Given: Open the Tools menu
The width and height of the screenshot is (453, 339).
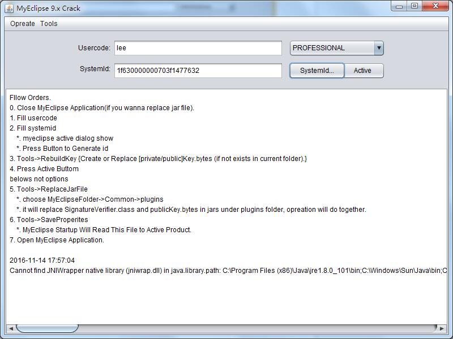Looking at the screenshot, I should tap(49, 24).
